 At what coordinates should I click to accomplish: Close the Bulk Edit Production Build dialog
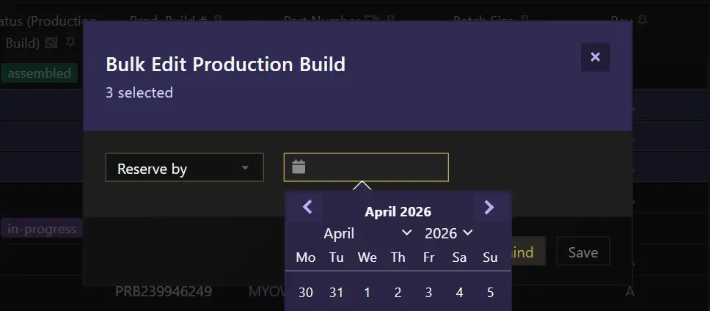point(595,57)
